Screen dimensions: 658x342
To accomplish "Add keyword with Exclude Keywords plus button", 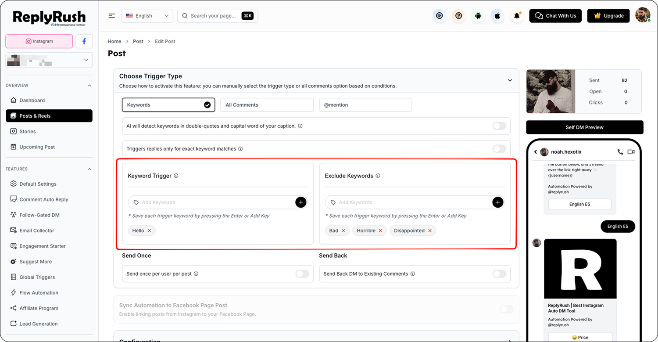I will 497,202.
